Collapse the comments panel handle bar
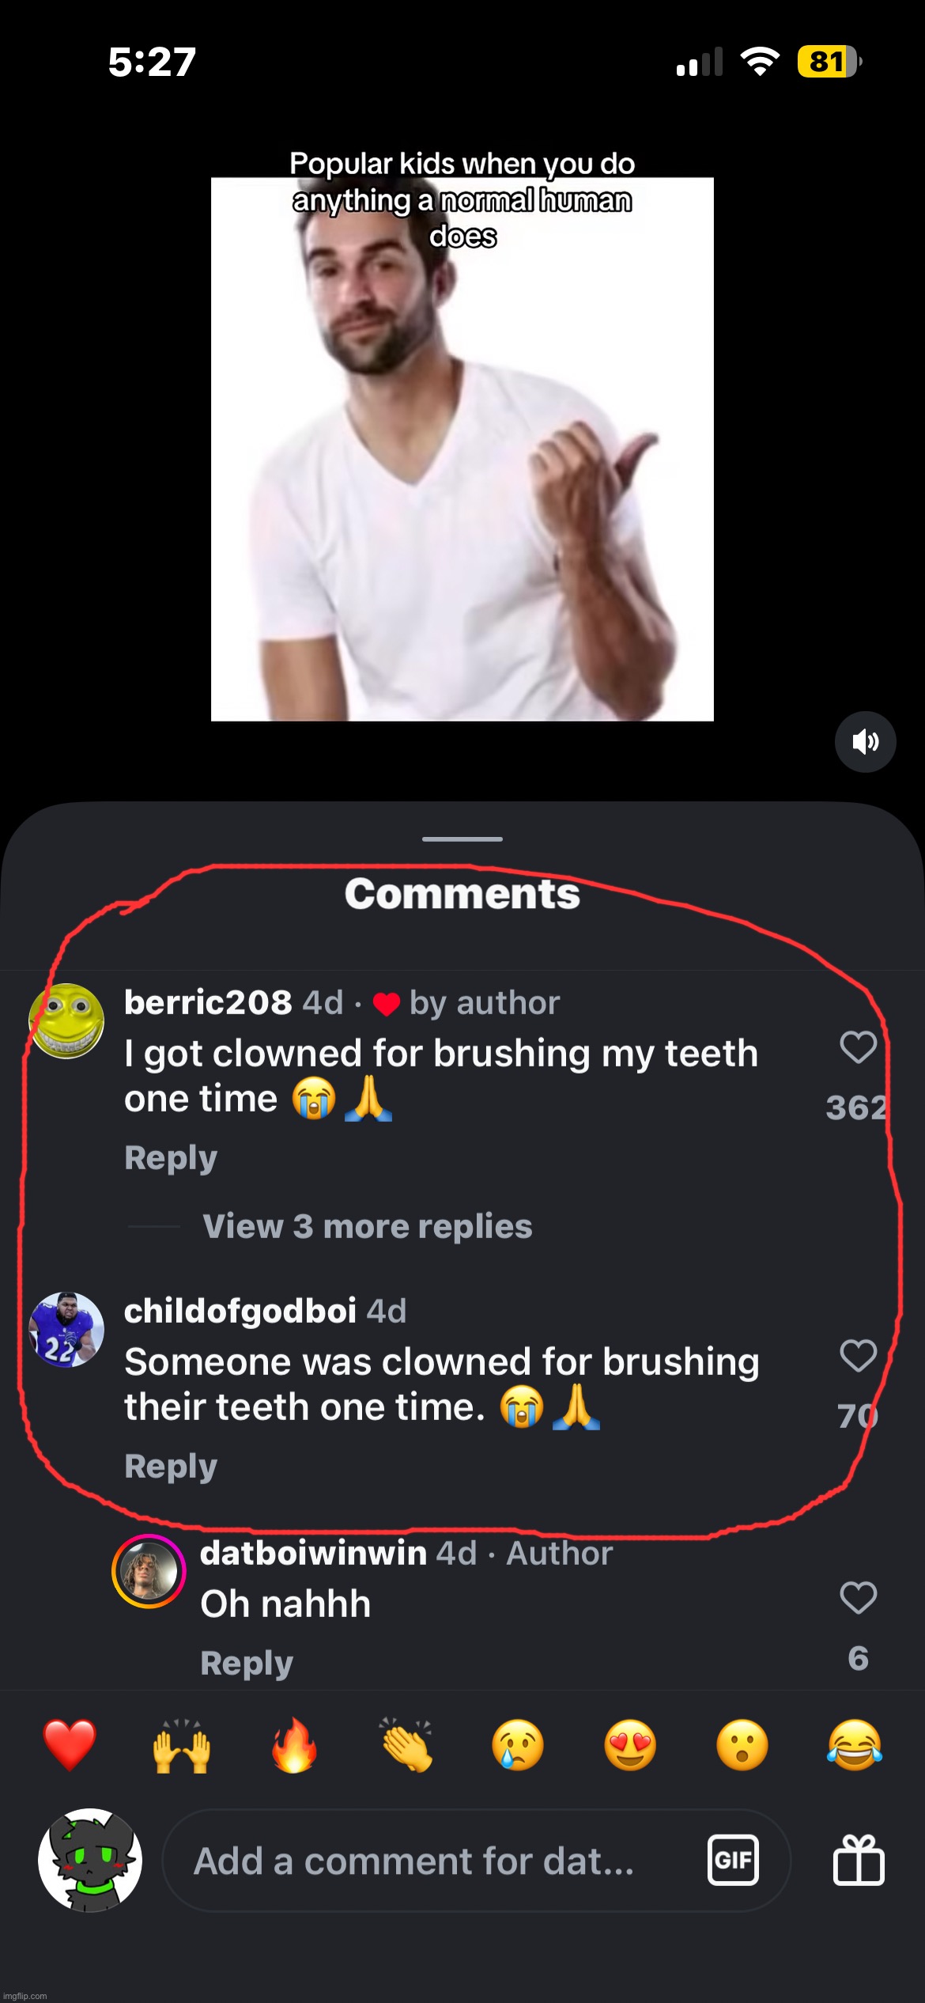The width and height of the screenshot is (925, 2003). point(461,840)
